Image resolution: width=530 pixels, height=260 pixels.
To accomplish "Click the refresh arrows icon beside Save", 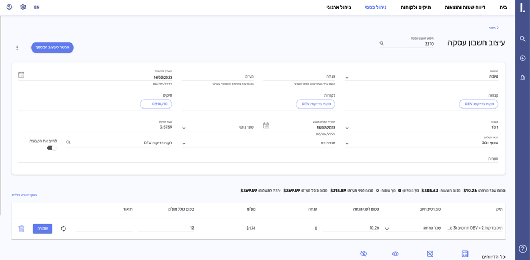I will click(x=63, y=229).
